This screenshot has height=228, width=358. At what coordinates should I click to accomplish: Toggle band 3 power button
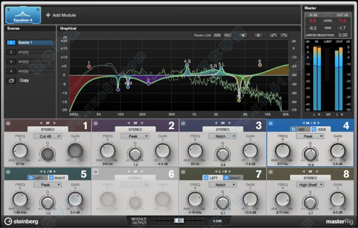[x=183, y=123]
